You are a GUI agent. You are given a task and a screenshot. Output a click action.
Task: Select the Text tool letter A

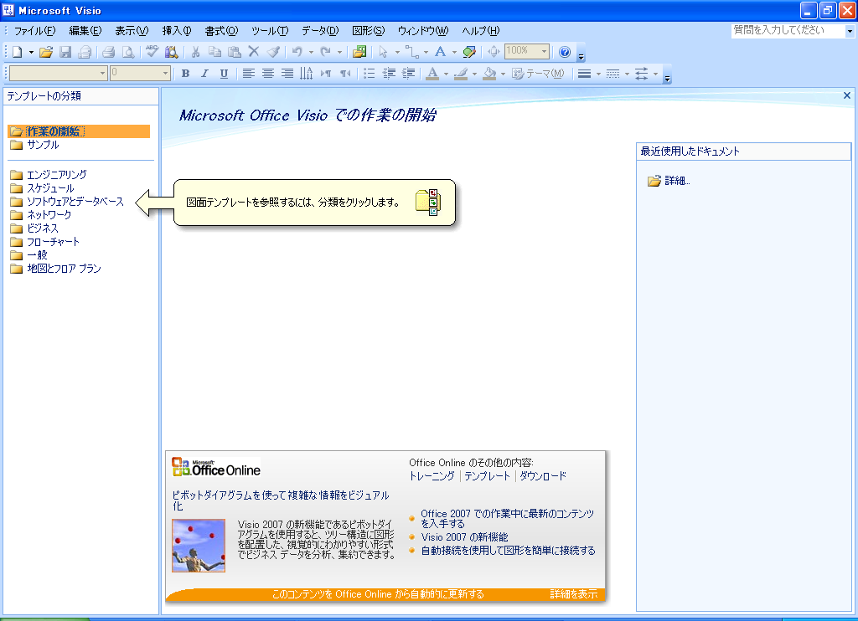click(x=440, y=52)
